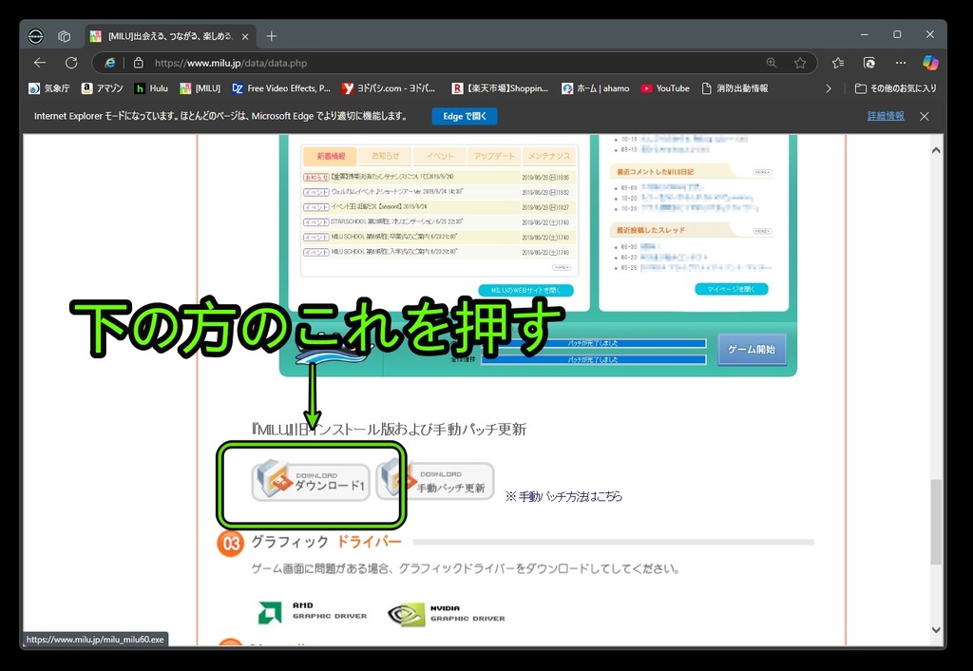Switch to the 新着情報 tab
Screen dimensions: 973x671
(330, 156)
